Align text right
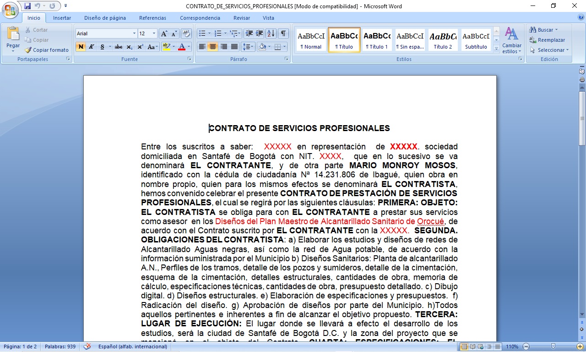Image resolution: width=586 pixels, height=352 pixels. 223,47
